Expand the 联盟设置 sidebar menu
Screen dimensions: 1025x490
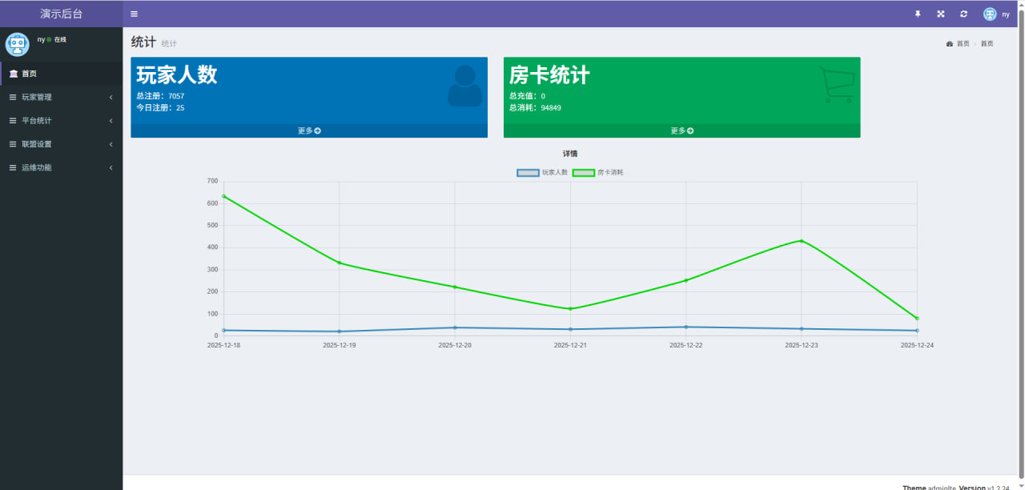pos(61,144)
